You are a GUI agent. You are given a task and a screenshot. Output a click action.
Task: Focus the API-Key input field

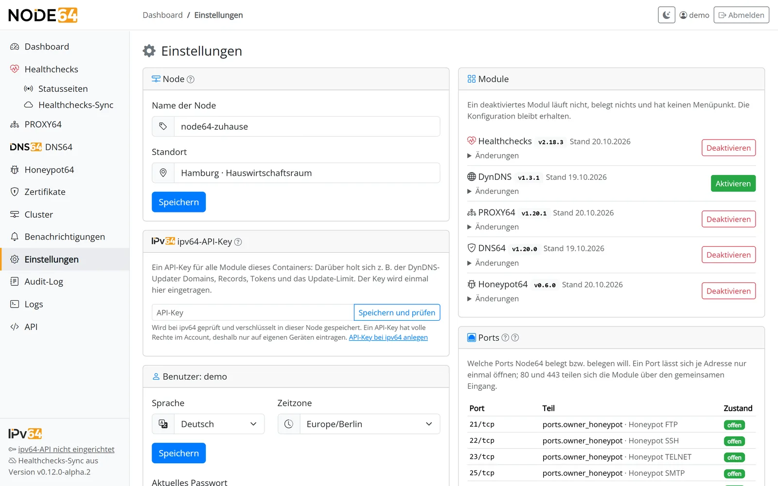pos(253,312)
